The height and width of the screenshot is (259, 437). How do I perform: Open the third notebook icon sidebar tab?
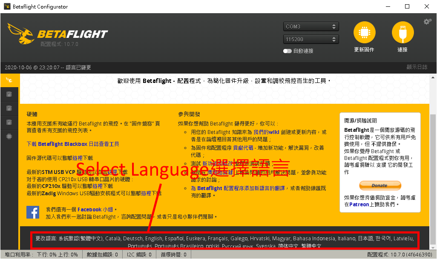(9, 122)
